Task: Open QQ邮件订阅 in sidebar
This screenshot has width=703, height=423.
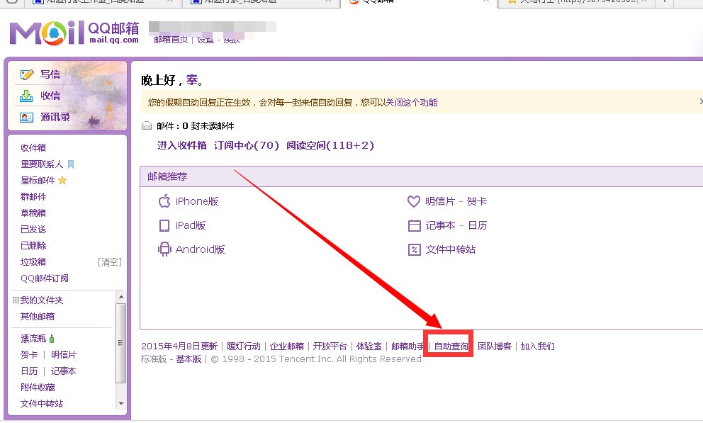Action: [x=45, y=278]
